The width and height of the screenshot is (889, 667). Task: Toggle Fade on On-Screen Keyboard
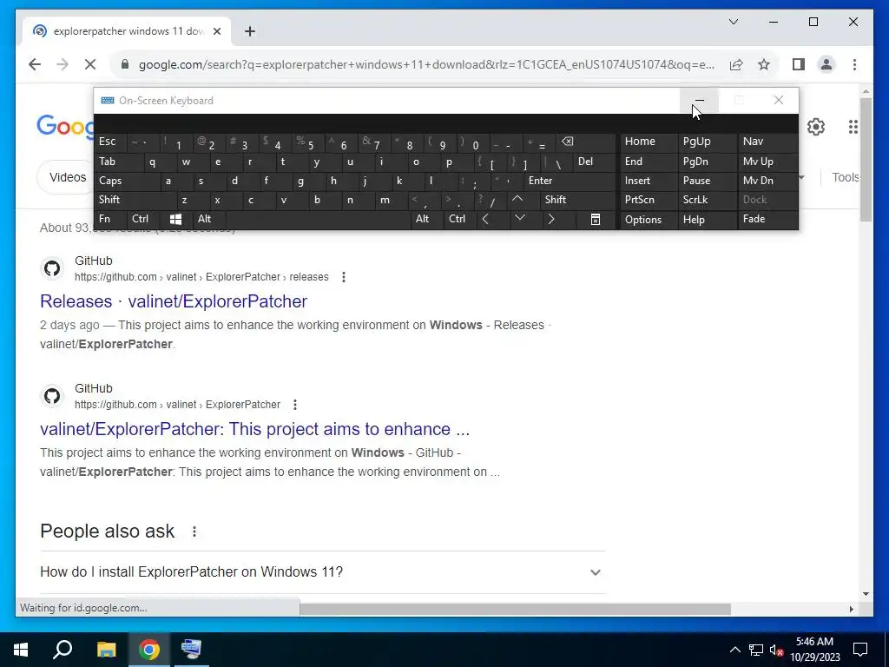click(x=767, y=219)
